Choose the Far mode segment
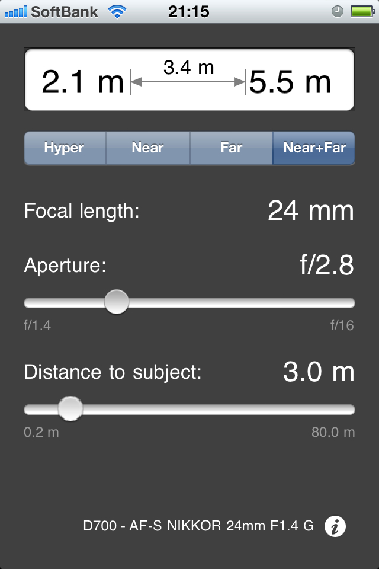 click(x=231, y=148)
